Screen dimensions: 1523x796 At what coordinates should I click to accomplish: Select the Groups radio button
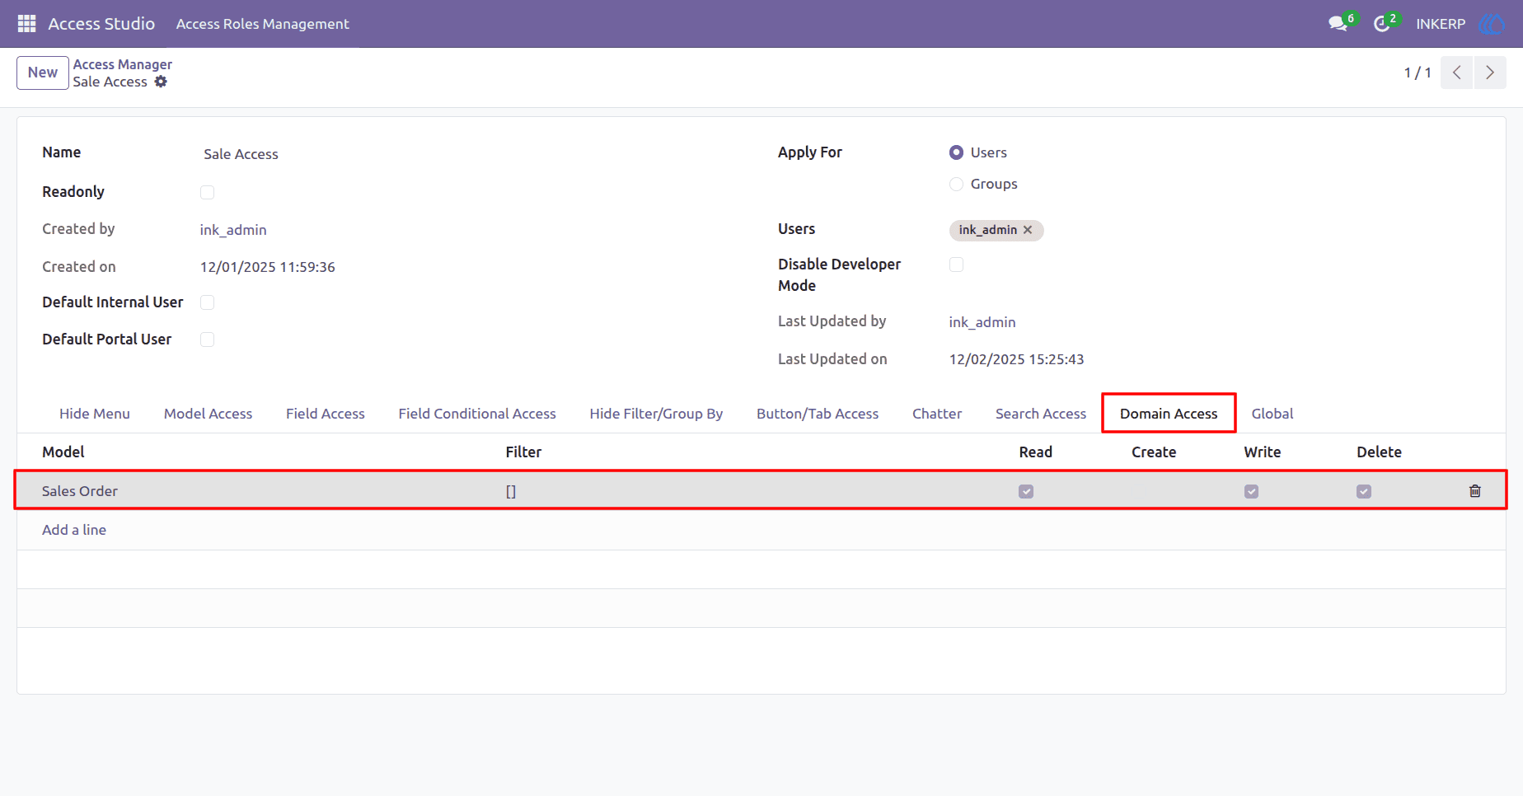[x=956, y=184]
